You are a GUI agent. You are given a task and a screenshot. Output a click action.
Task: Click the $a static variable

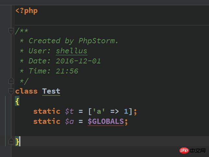click(x=69, y=121)
